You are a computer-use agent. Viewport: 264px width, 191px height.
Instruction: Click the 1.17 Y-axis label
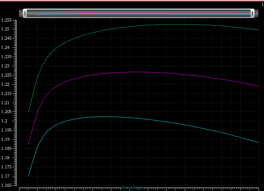pos(5,176)
